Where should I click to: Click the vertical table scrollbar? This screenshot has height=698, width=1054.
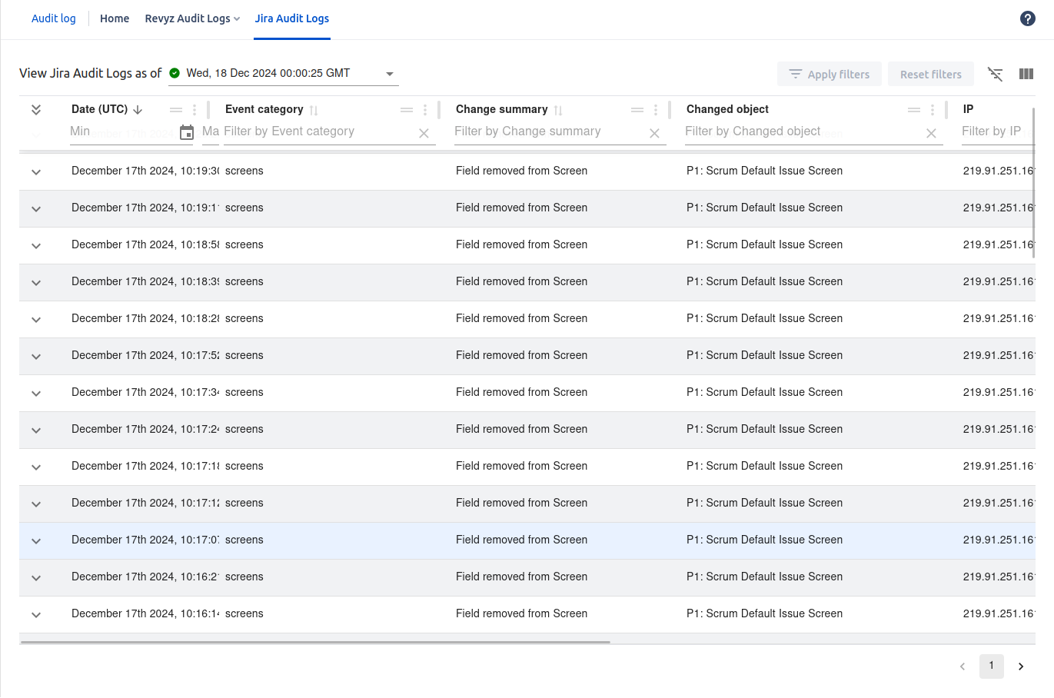click(1033, 183)
